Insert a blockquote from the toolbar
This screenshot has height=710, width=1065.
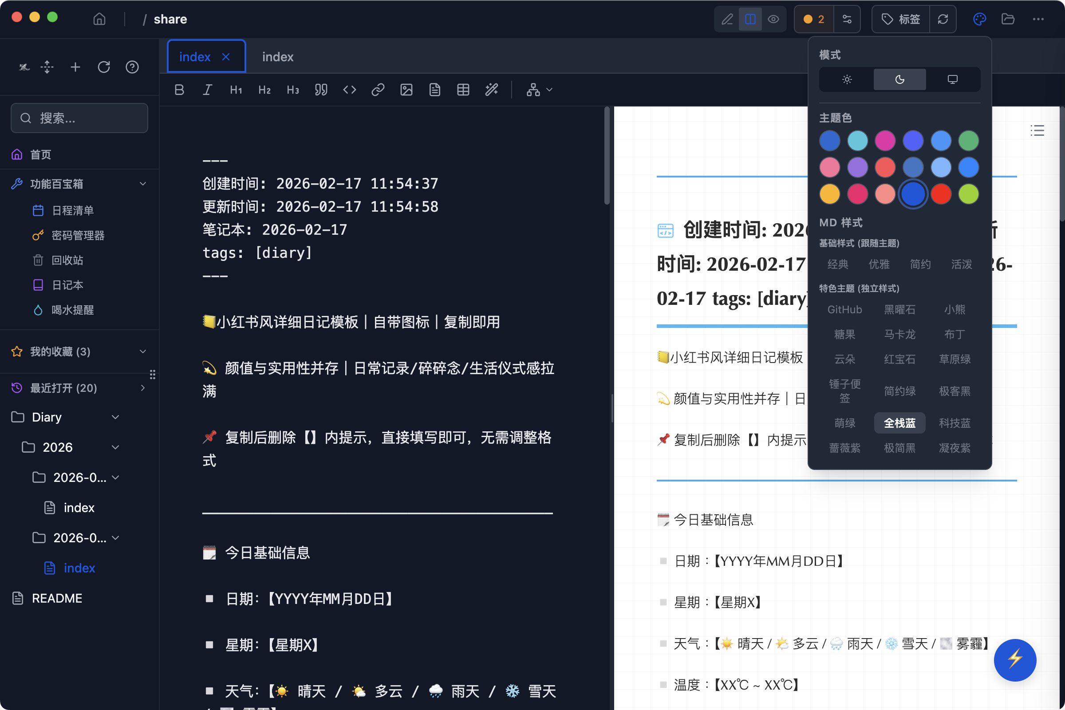(321, 89)
